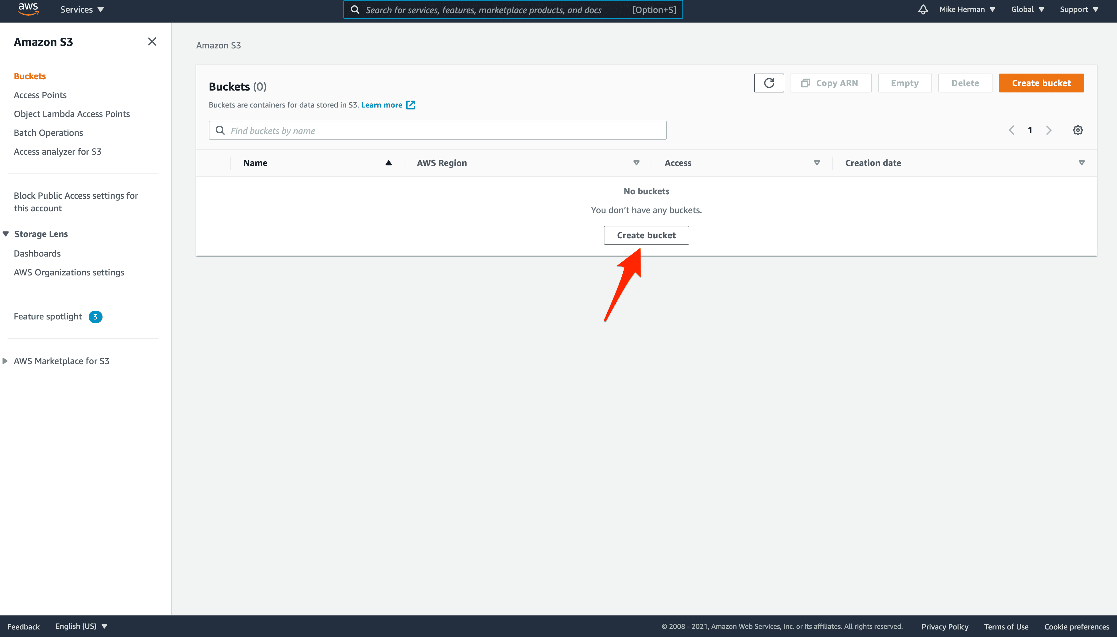Go to the previous page of buckets
This screenshot has width=1117, height=637.
(x=1011, y=130)
